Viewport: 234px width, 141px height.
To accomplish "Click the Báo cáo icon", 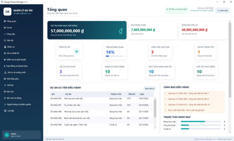I will click(5, 92).
